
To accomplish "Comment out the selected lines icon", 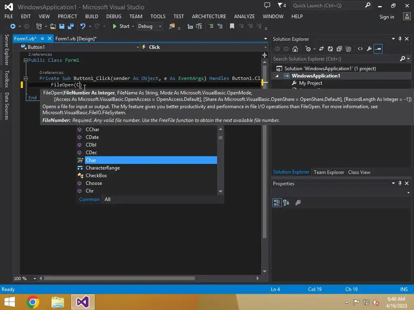I will [211, 26].
